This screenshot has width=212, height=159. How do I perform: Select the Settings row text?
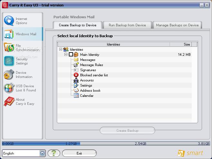(86, 85)
